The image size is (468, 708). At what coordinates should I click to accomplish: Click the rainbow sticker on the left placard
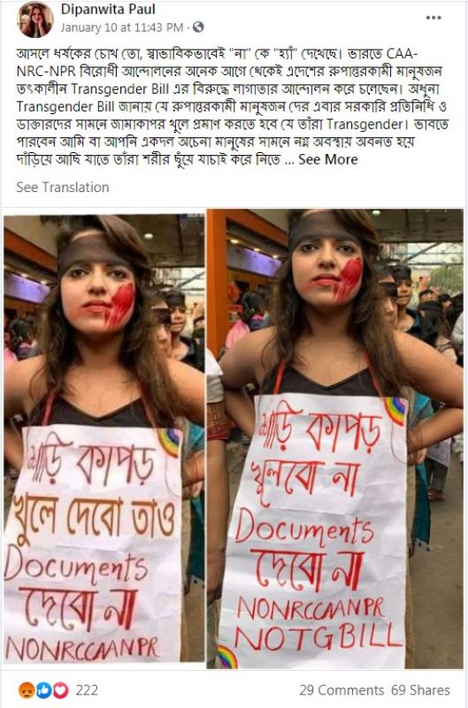pyautogui.click(x=169, y=442)
